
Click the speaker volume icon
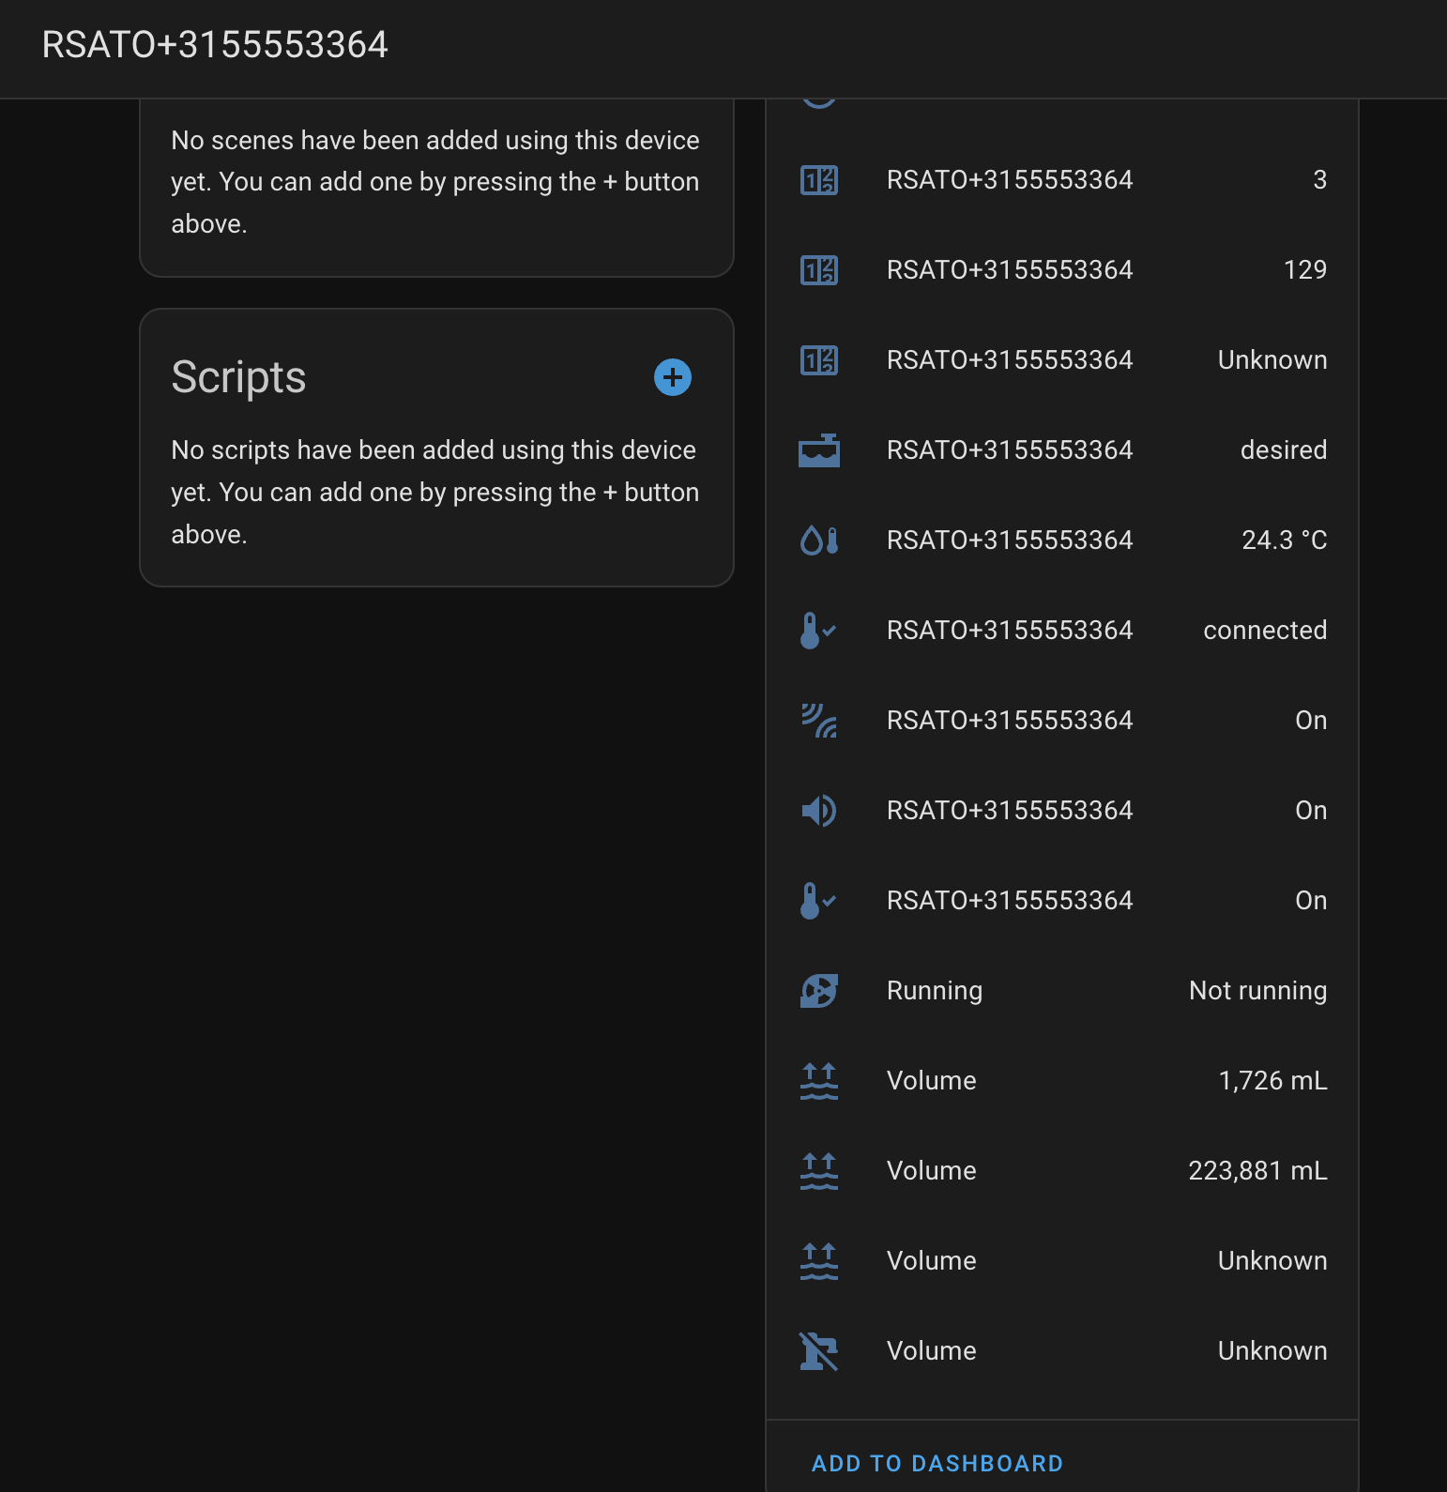[818, 811]
